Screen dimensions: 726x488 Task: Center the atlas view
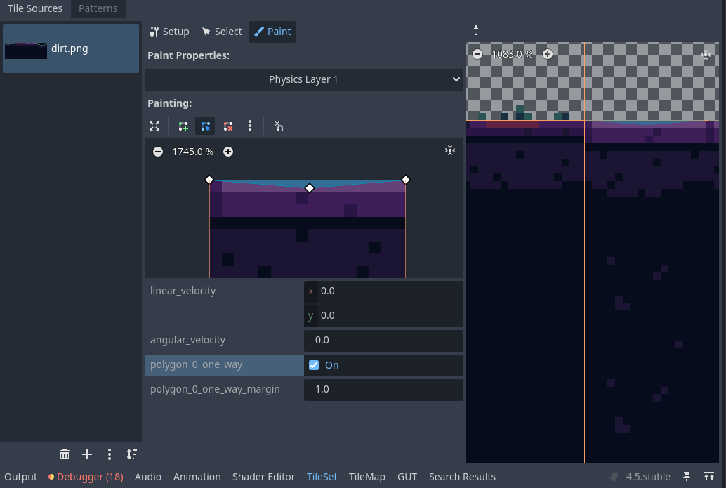click(x=706, y=55)
